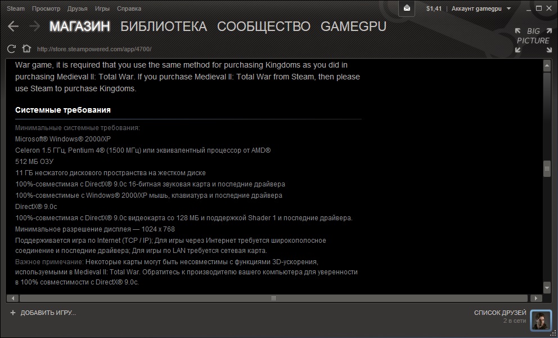Open the Справка menu
Image resolution: width=558 pixels, height=338 pixels.
pos(129,8)
